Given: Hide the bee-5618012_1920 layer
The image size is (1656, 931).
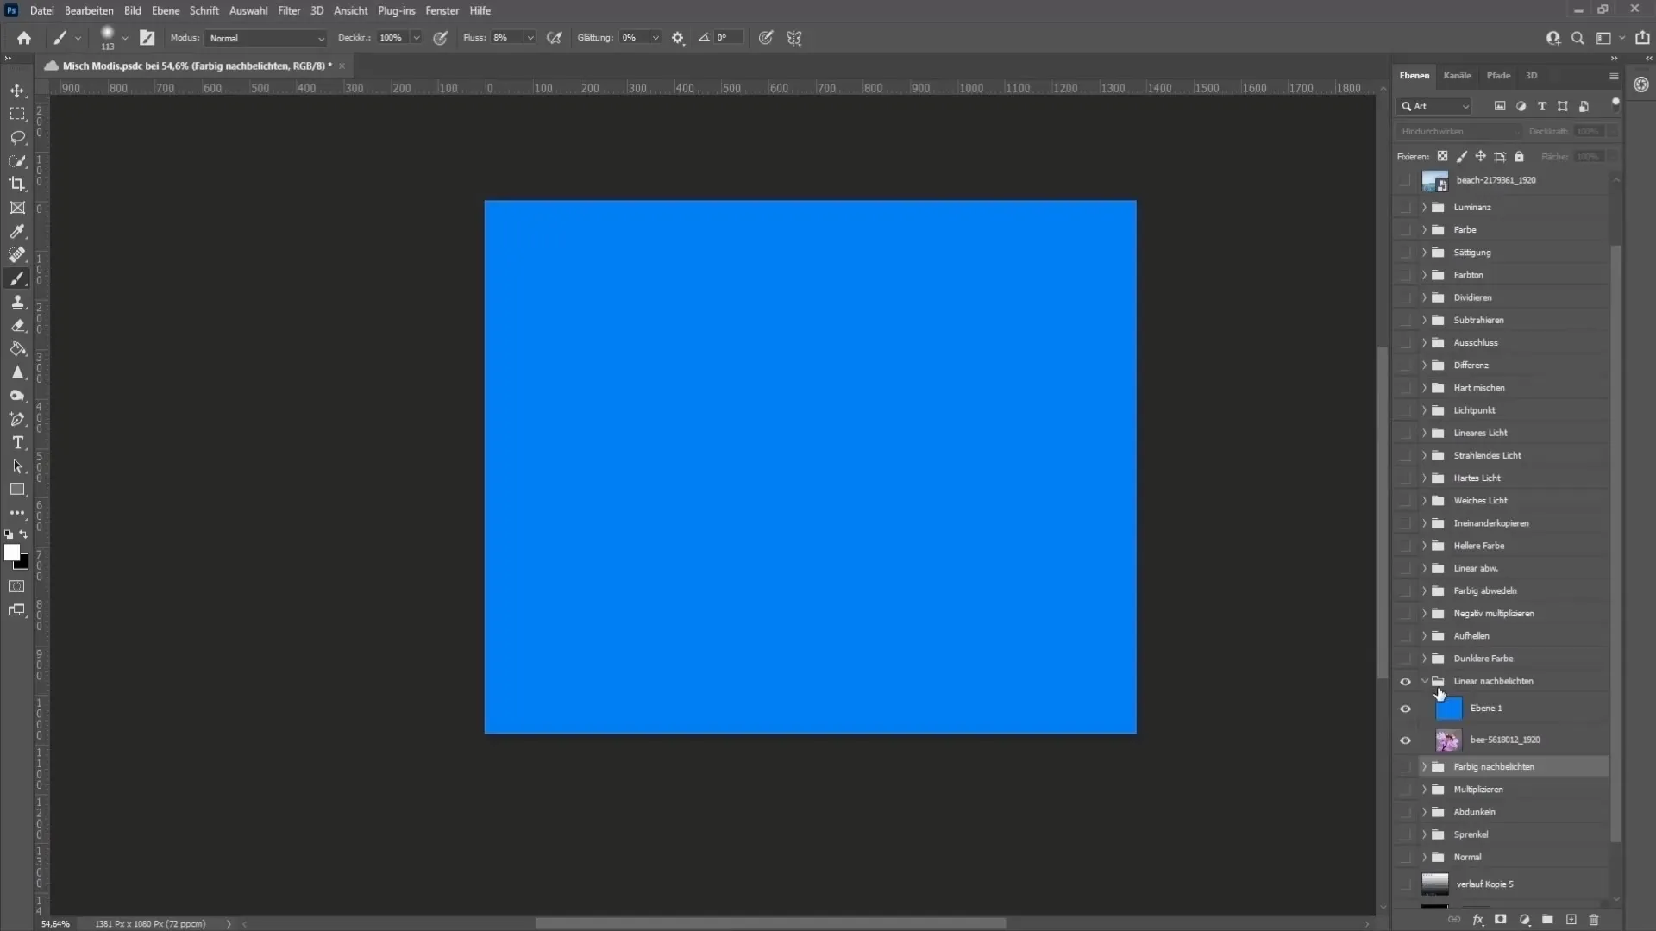Looking at the screenshot, I should tap(1406, 740).
